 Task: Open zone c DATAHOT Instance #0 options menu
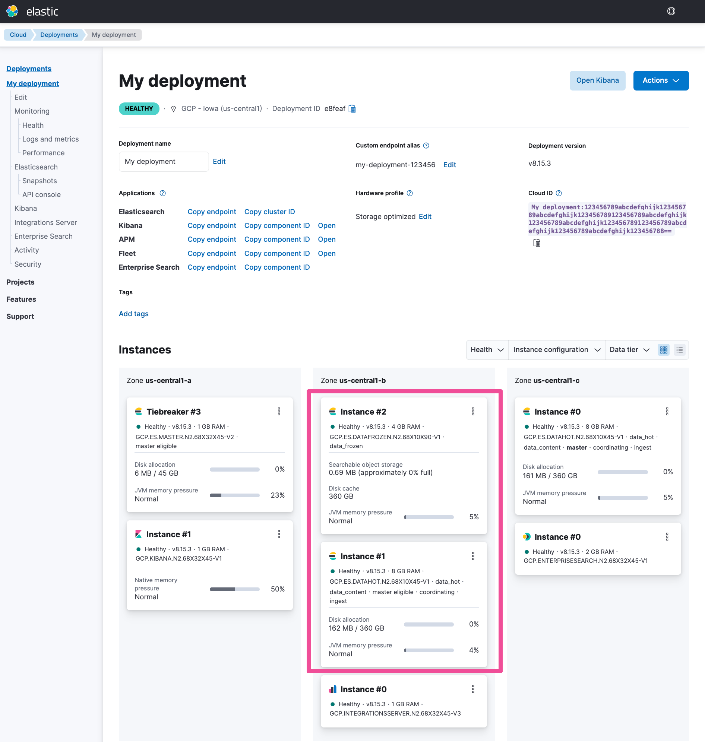tap(667, 411)
